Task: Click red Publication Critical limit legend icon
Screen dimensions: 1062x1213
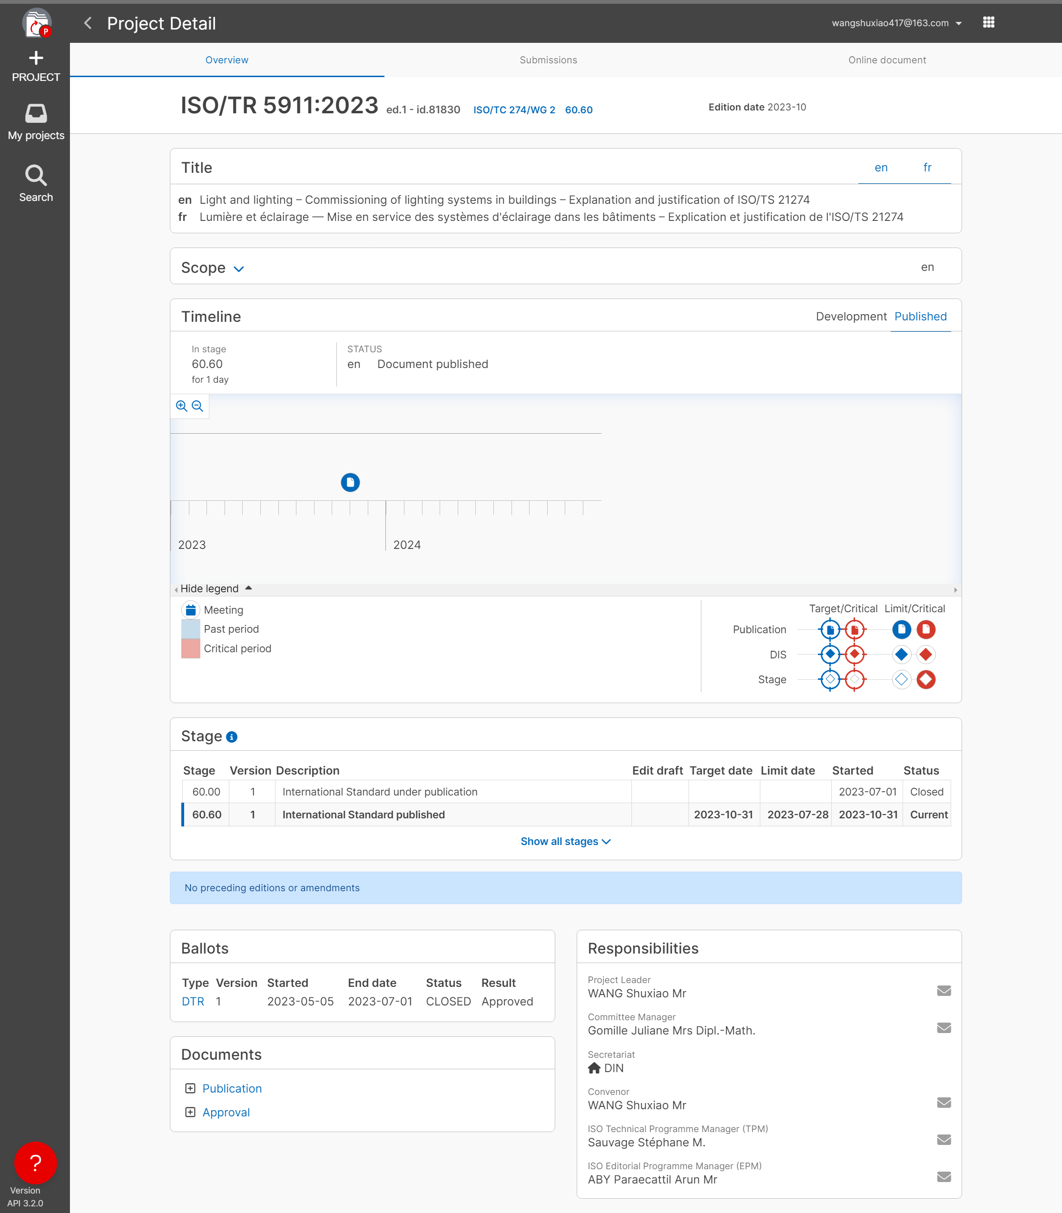Action: click(926, 630)
